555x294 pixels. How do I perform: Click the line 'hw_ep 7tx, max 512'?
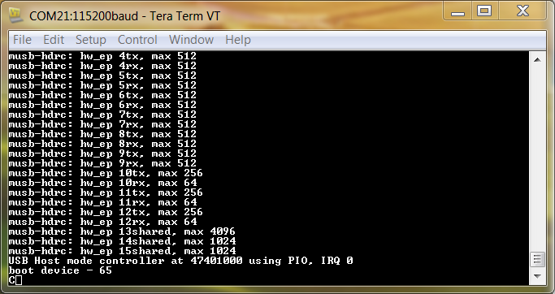[102, 115]
